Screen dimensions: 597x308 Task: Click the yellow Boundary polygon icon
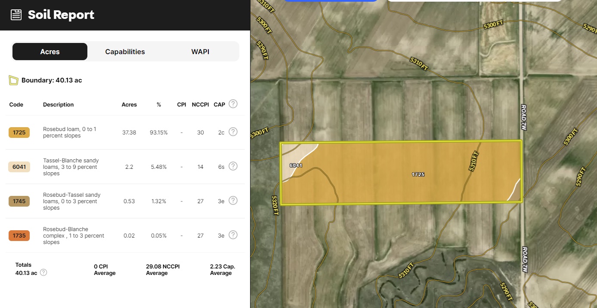14,80
